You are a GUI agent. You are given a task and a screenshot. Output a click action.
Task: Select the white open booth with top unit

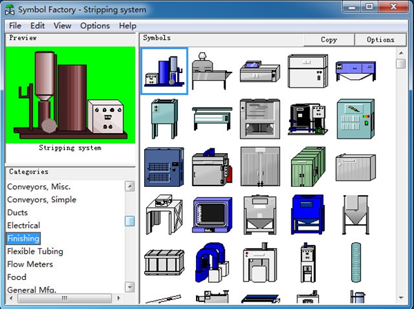pyautogui.click(x=164, y=215)
